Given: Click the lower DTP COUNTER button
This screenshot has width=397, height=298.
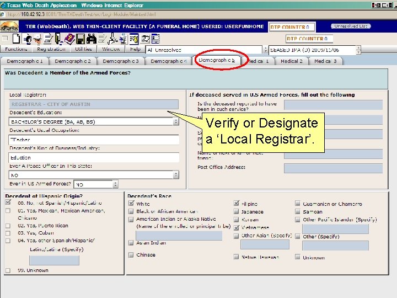Looking at the screenshot, I should click(309, 39).
